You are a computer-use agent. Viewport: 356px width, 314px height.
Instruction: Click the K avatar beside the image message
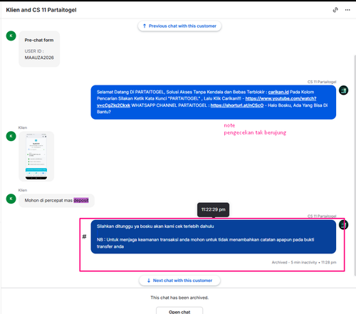pos(11,136)
